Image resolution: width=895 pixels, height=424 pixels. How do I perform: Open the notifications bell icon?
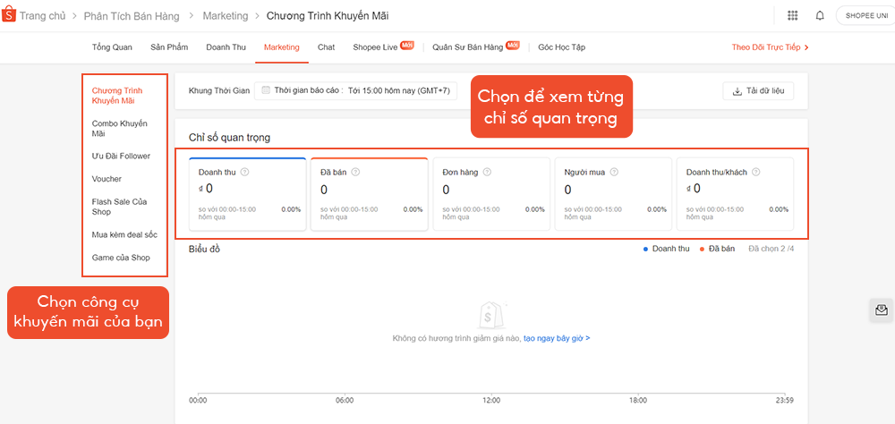820,15
